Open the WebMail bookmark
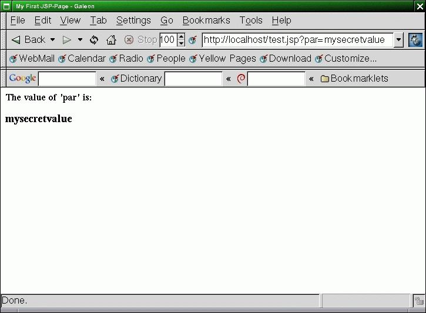Image resolution: width=426 pixels, height=313 pixels. coord(32,59)
